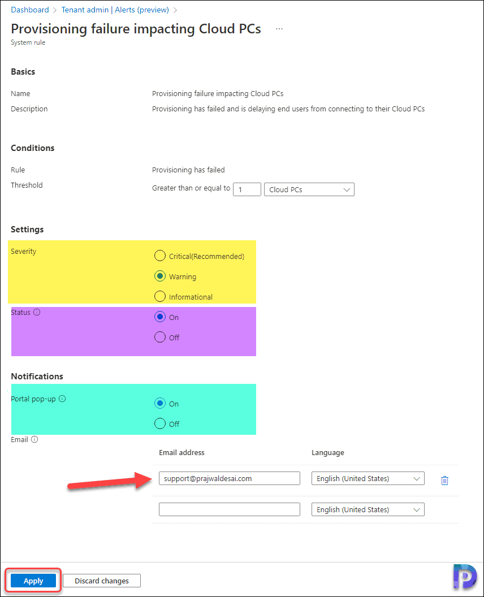This screenshot has height=597, width=484.
Task: Click Discard changes button
Action: coord(102,581)
